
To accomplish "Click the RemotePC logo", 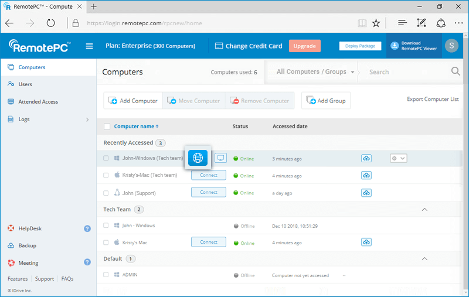I will [40, 46].
